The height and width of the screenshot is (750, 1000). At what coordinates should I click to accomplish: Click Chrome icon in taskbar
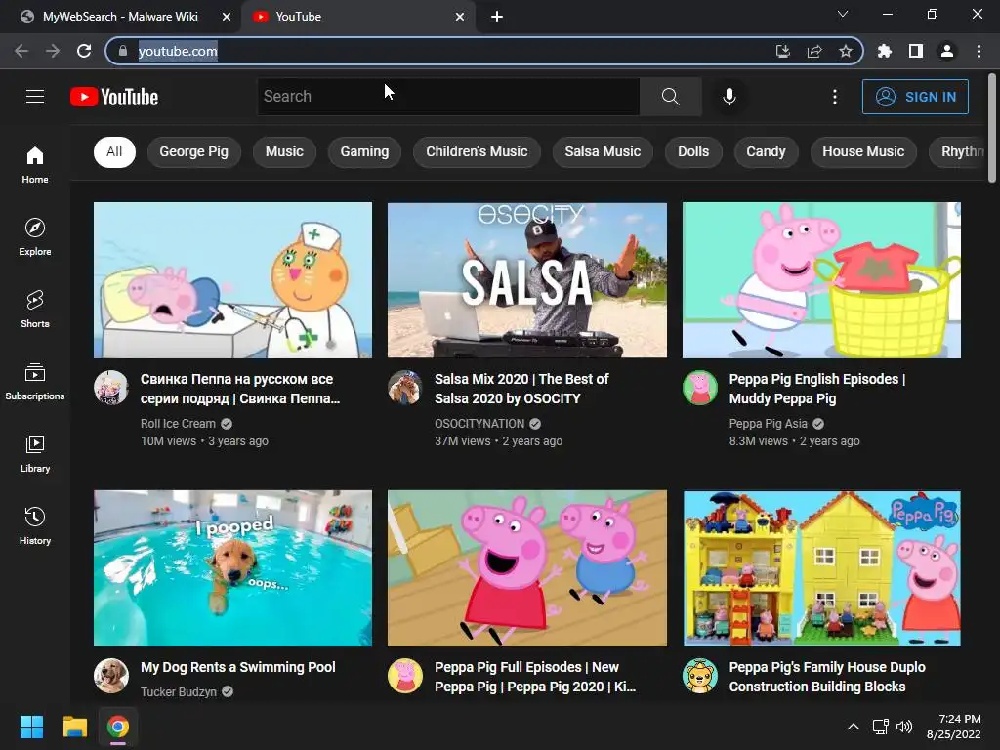[118, 727]
